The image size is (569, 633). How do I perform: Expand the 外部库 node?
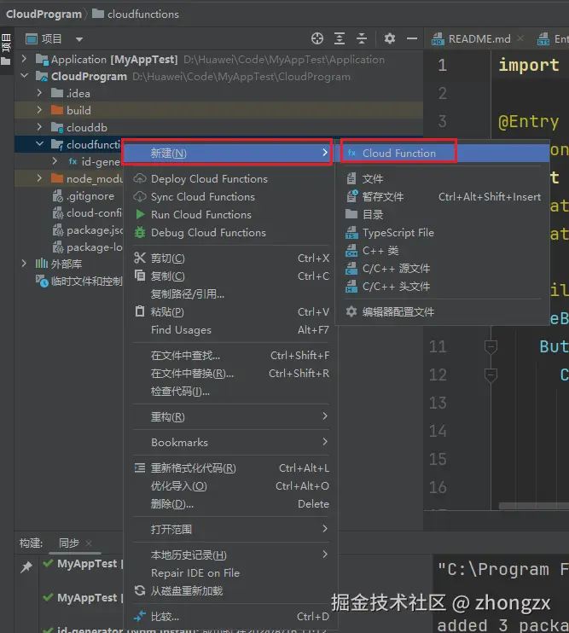click(x=24, y=264)
